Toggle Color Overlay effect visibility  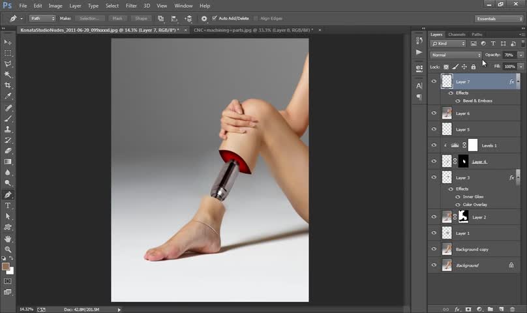tap(458, 205)
